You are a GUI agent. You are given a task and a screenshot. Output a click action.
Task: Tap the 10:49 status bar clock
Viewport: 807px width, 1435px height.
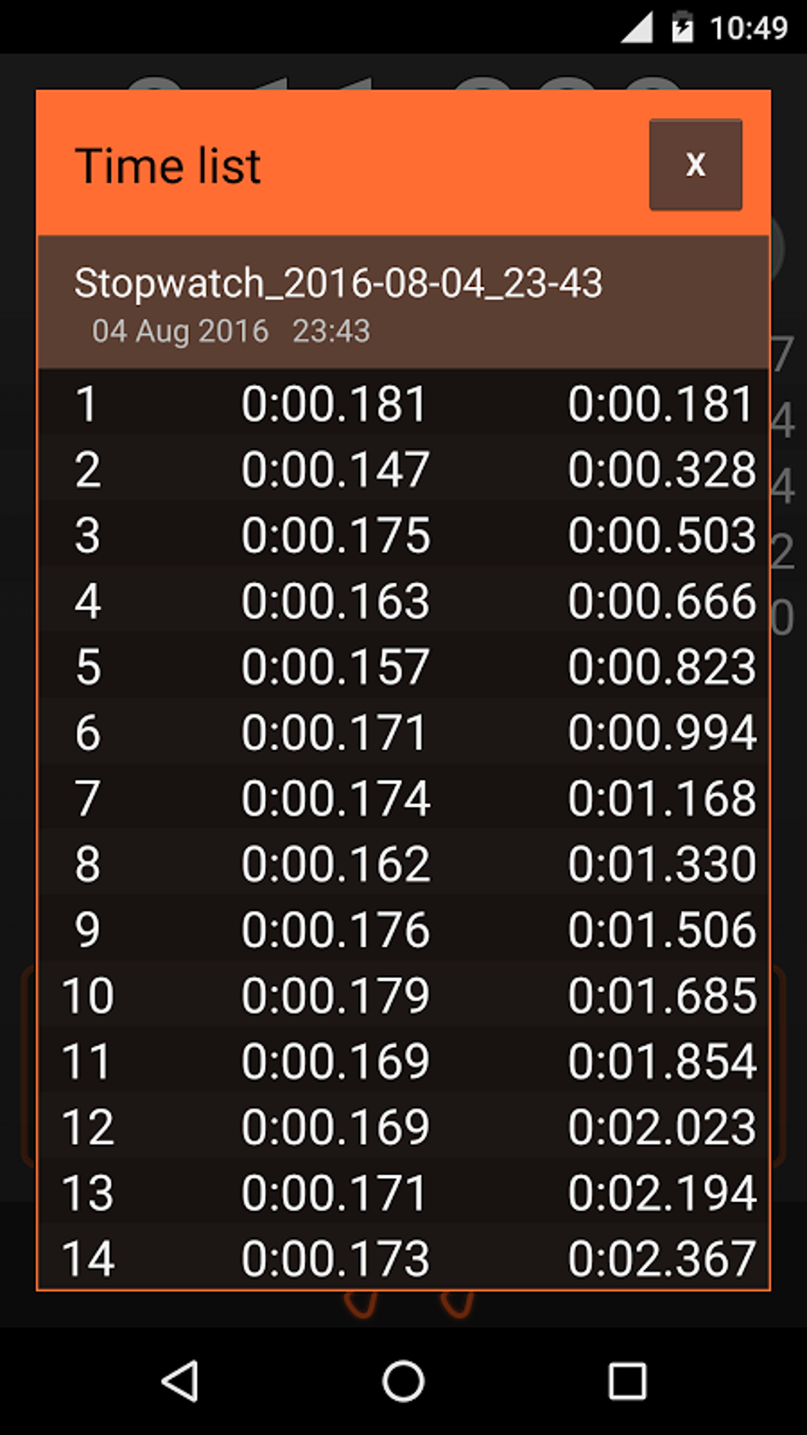pyautogui.click(x=748, y=28)
